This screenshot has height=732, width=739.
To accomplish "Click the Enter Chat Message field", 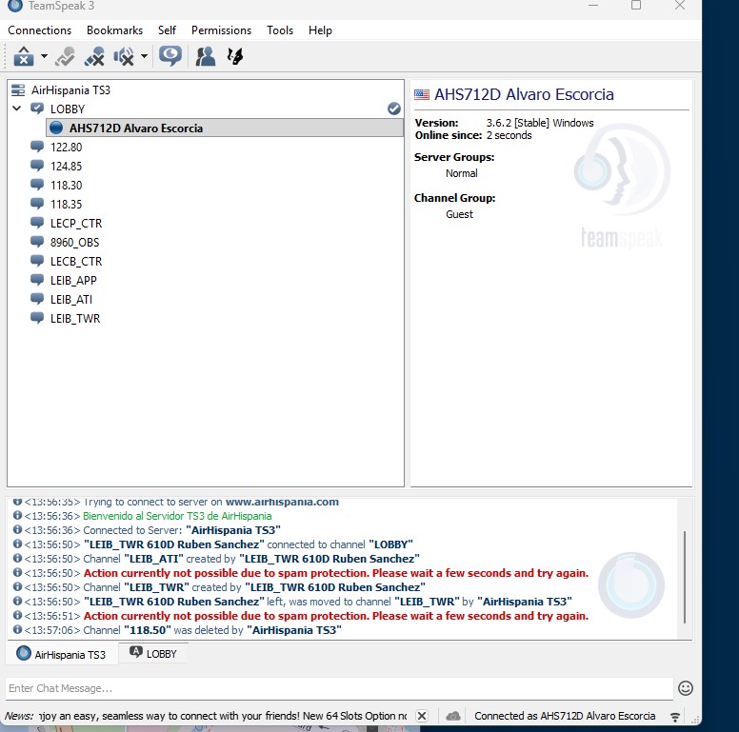I will click(x=338, y=688).
